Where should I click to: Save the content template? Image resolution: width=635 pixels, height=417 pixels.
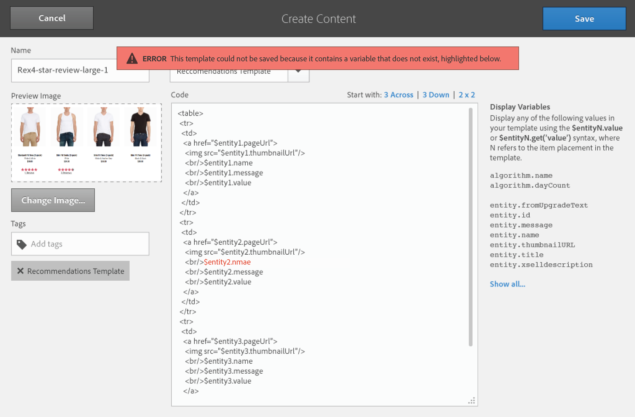(584, 19)
